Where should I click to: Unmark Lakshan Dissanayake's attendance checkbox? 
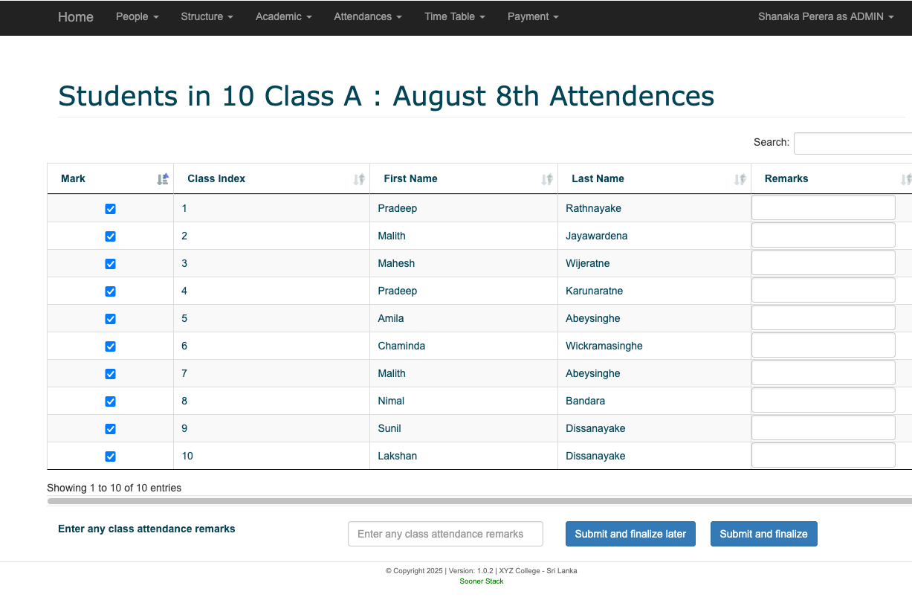click(x=111, y=457)
